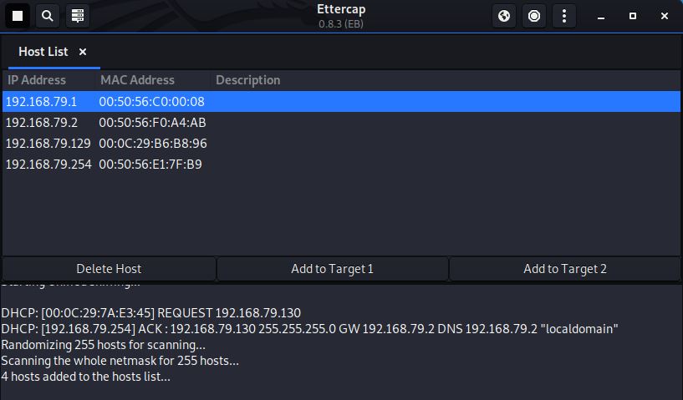Screen dimensions: 683x400
Task: Click the Description column header
Action: 247,80
